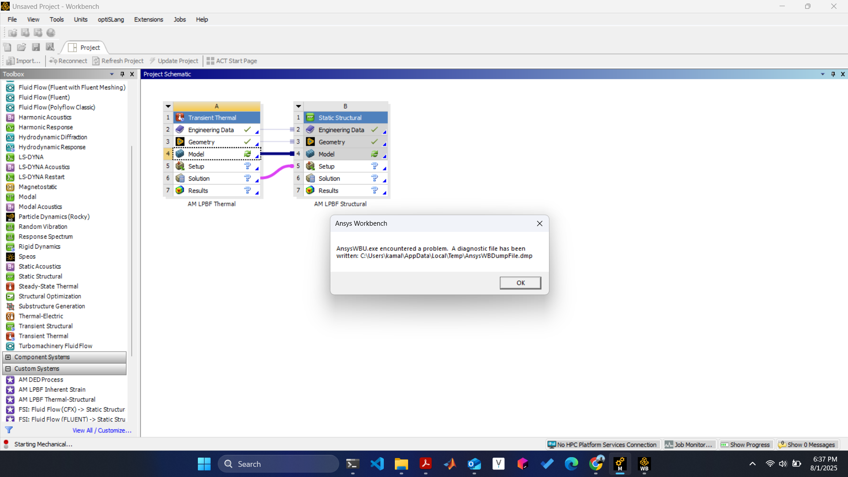Click Setup cell icon in system B
848x477 pixels.
[310, 166]
